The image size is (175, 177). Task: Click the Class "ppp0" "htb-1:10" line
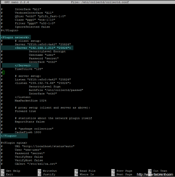[x=35, y=20]
